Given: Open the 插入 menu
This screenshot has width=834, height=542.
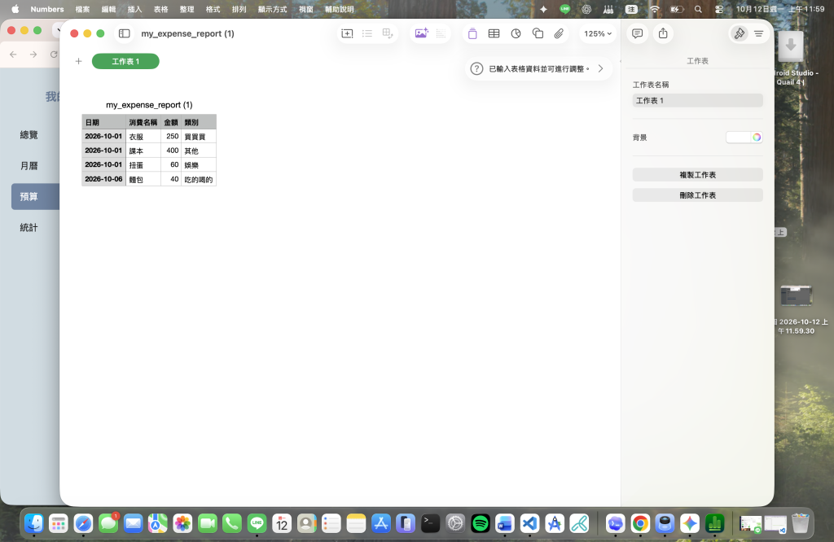Looking at the screenshot, I should (134, 9).
